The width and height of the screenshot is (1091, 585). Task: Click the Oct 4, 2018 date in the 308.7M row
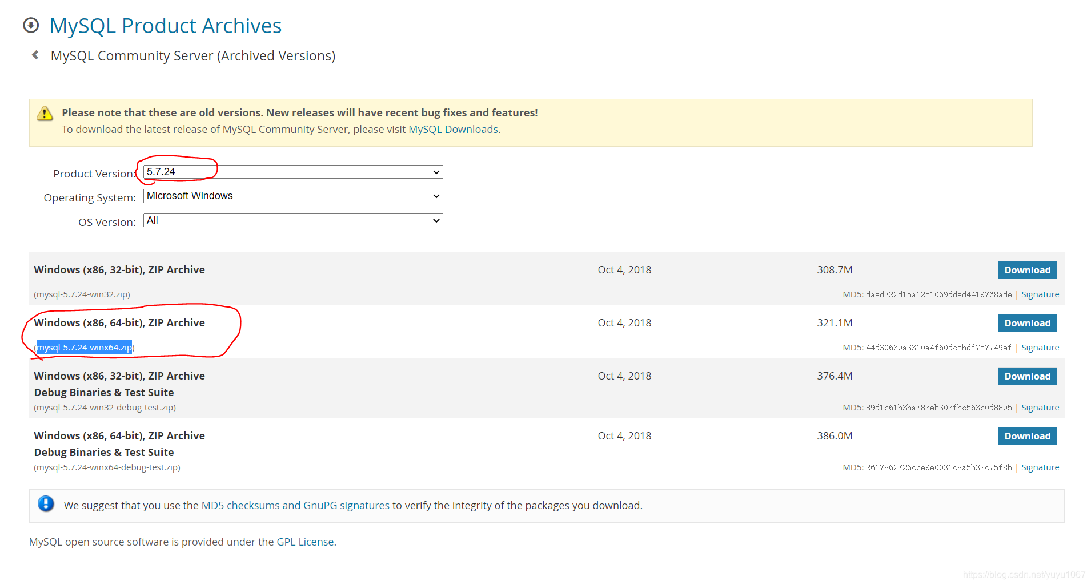[x=624, y=270]
